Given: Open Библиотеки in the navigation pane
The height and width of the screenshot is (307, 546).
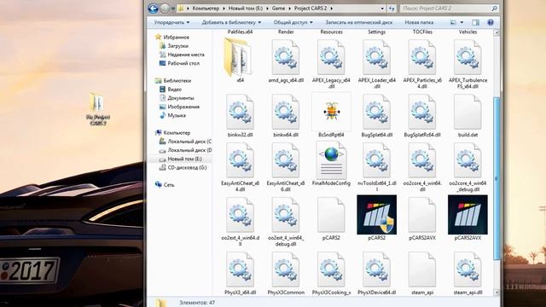Looking at the screenshot, I should [177, 80].
